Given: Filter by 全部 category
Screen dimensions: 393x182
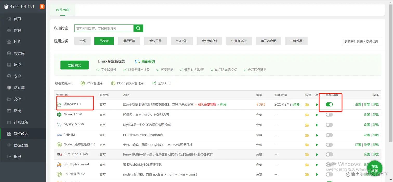Looking at the screenshot, I should pos(82,41).
